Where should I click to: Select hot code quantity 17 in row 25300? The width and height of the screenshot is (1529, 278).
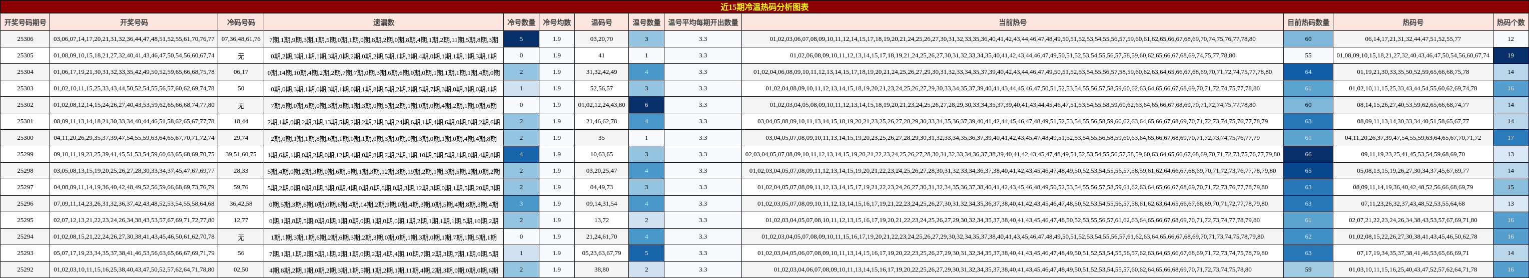(1510, 138)
